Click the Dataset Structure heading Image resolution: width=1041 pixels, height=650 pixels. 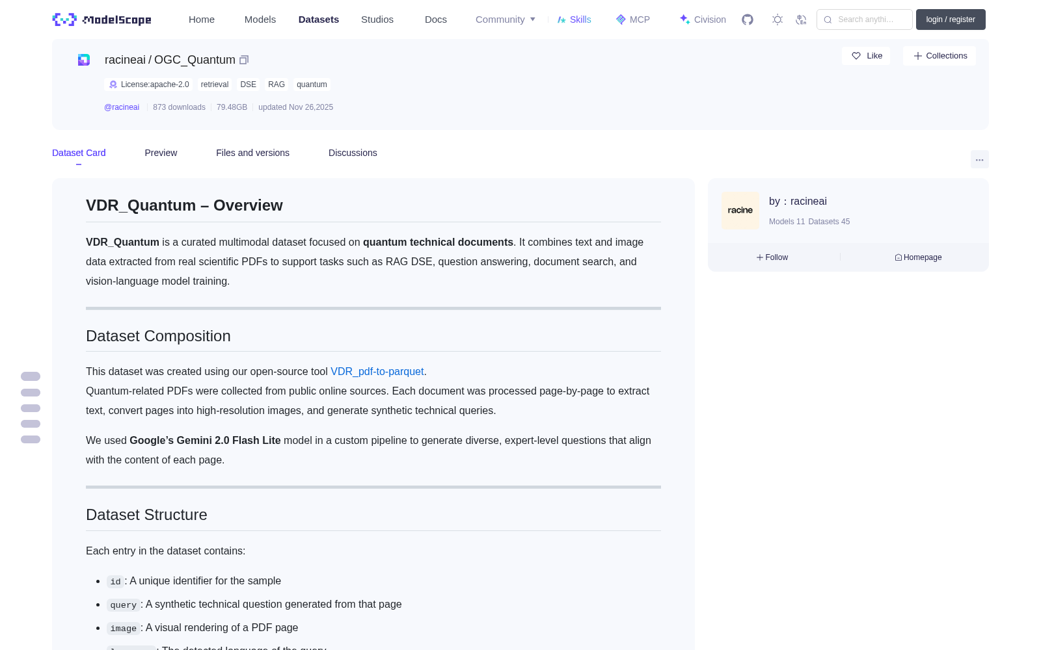(146, 515)
